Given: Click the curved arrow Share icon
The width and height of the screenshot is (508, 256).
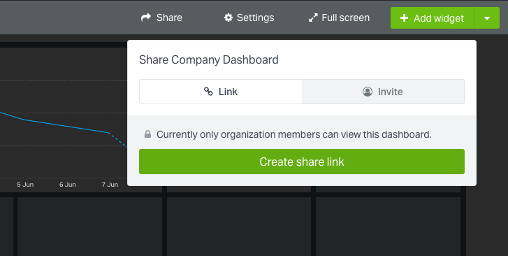Looking at the screenshot, I should coord(146,17).
